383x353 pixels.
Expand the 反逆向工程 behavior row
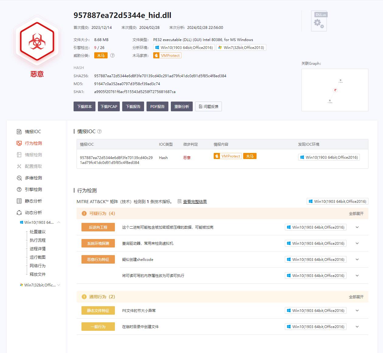[x=357, y=227]
